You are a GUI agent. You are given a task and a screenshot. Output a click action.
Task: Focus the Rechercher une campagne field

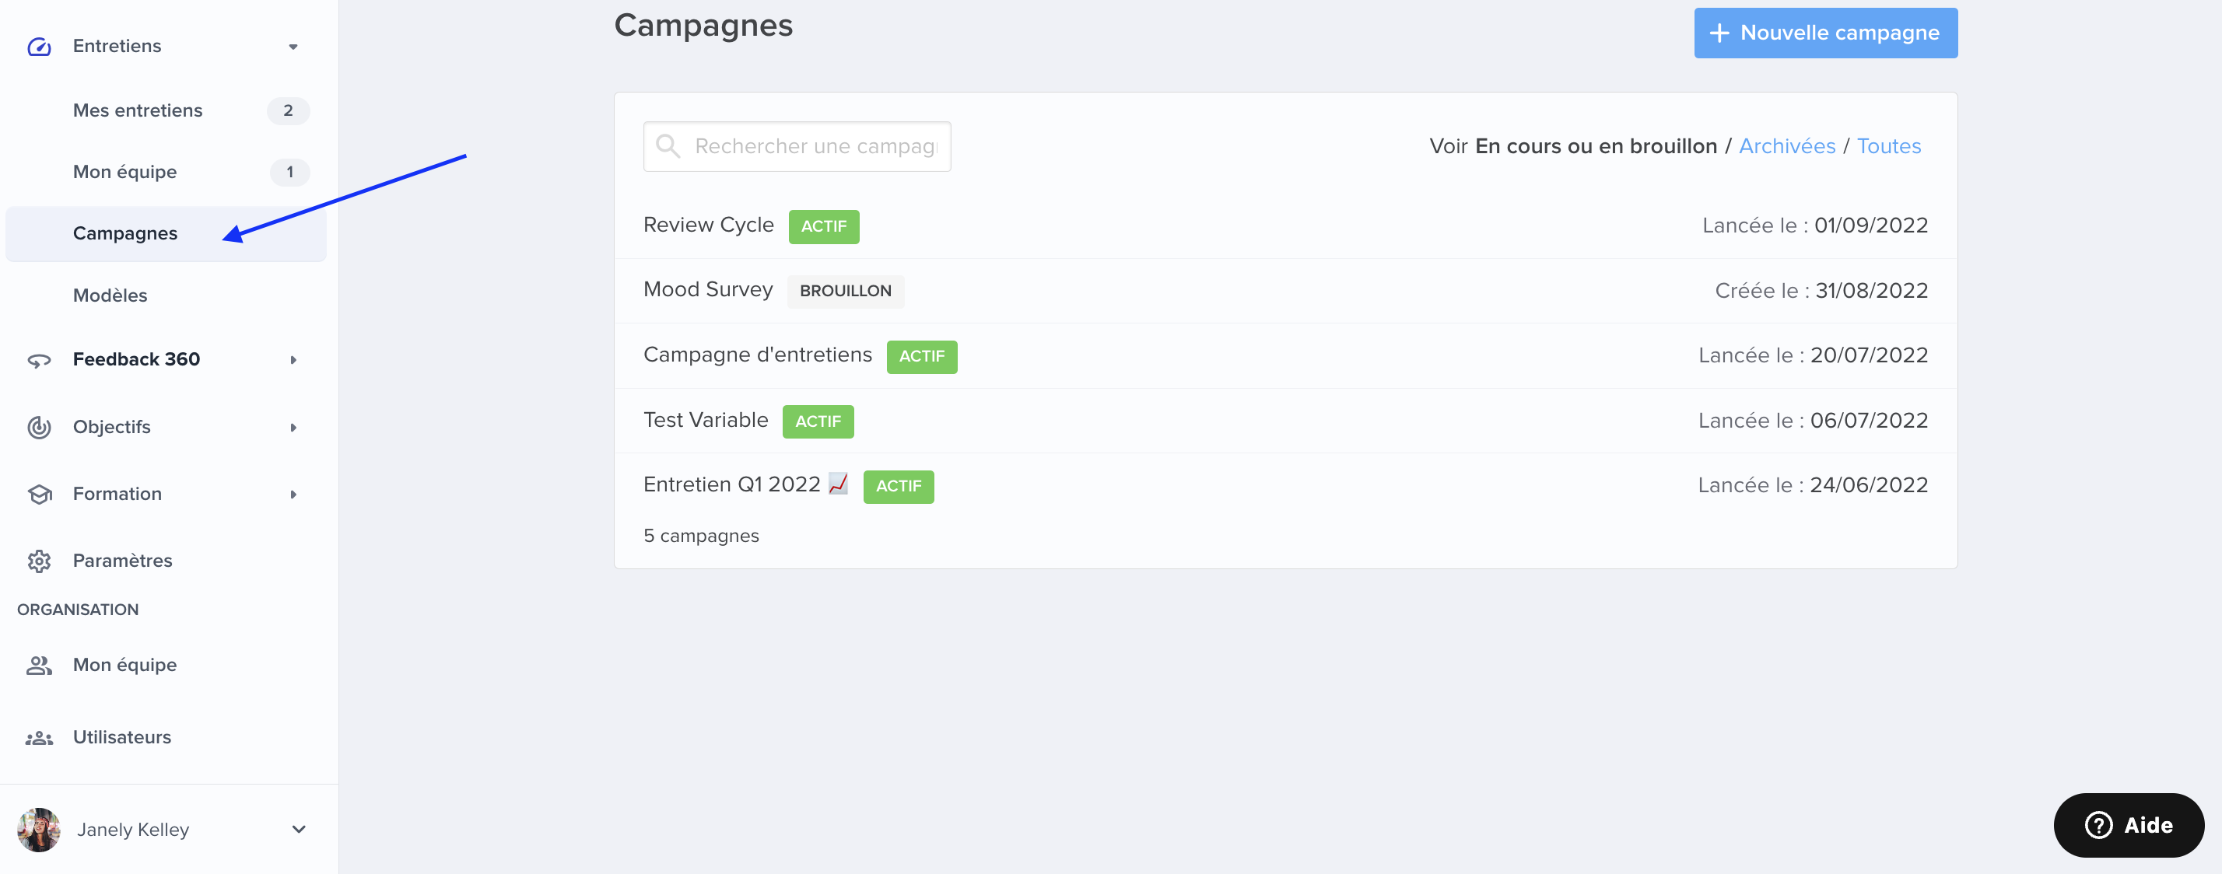[797, 145]
